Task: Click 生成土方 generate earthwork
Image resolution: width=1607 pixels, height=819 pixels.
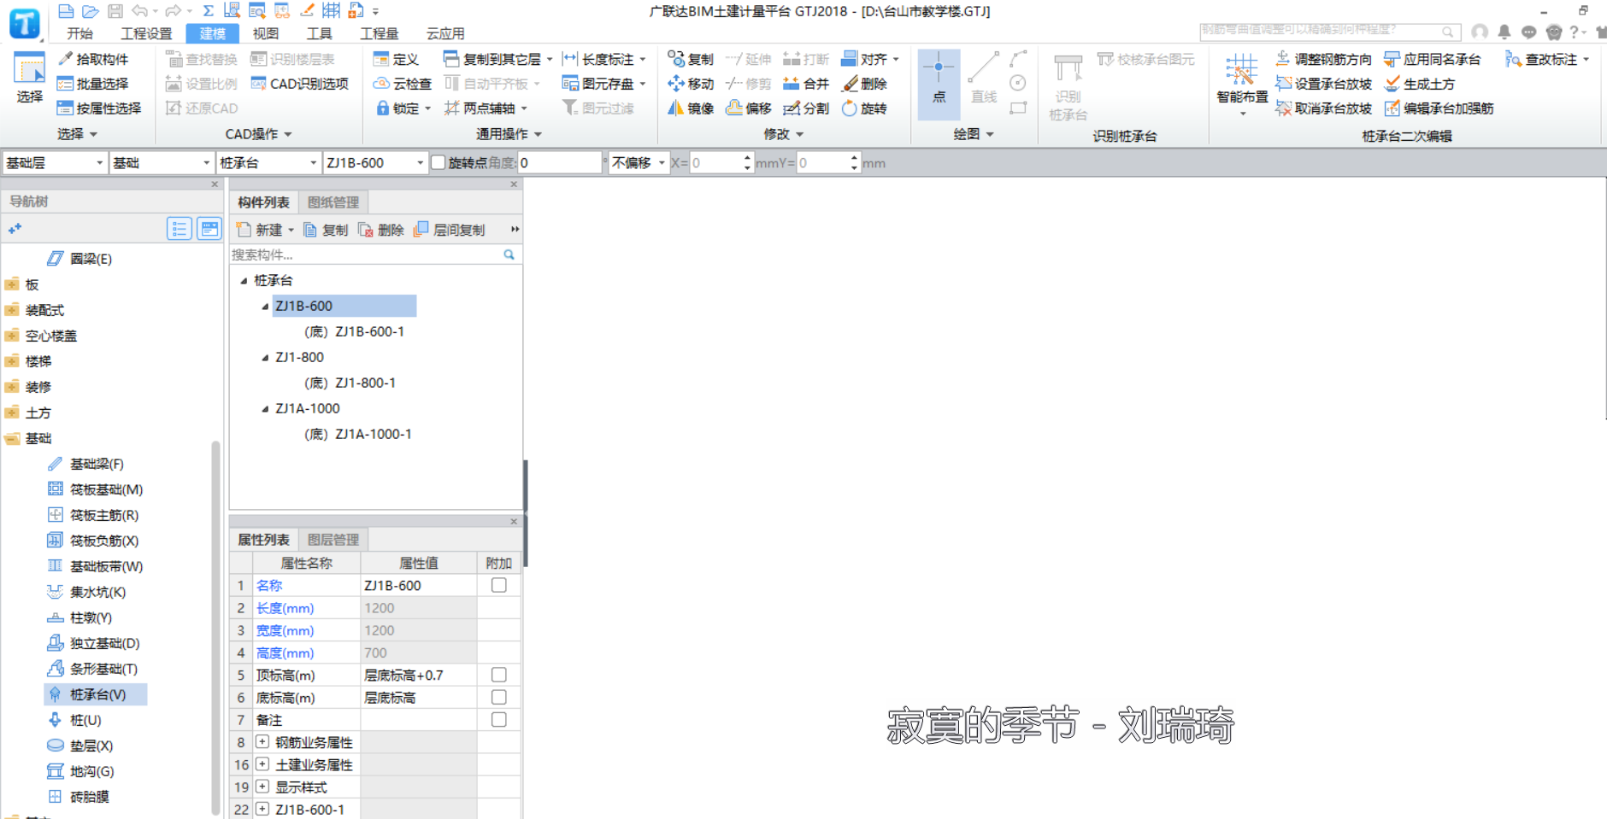Action: pyautogui.click(x=1420, y=84)
